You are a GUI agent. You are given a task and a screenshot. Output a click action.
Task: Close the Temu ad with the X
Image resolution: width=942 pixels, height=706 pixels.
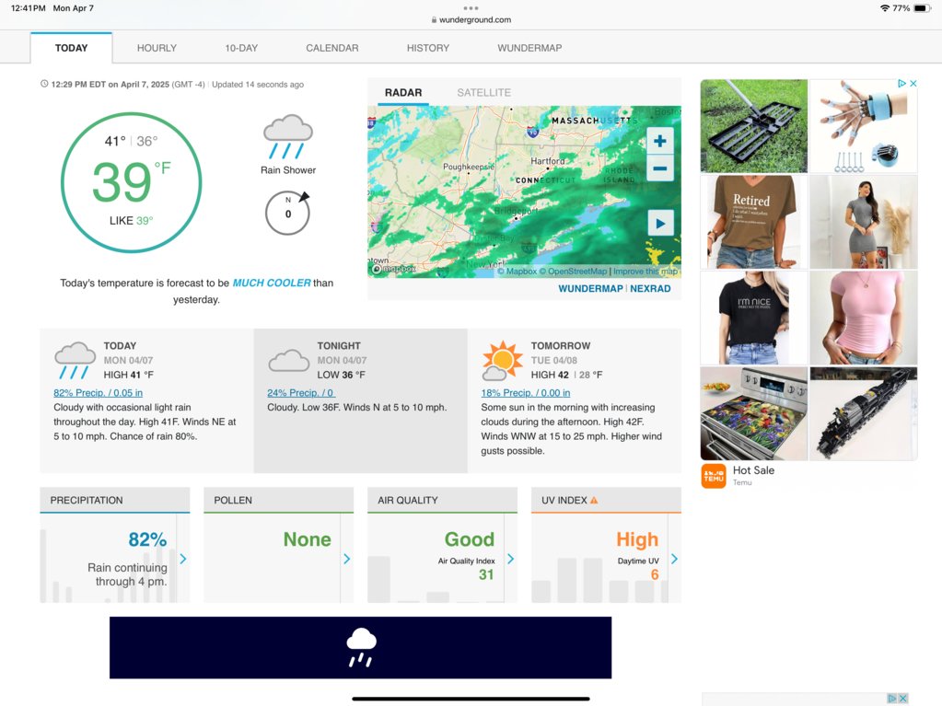coord(913,84)
